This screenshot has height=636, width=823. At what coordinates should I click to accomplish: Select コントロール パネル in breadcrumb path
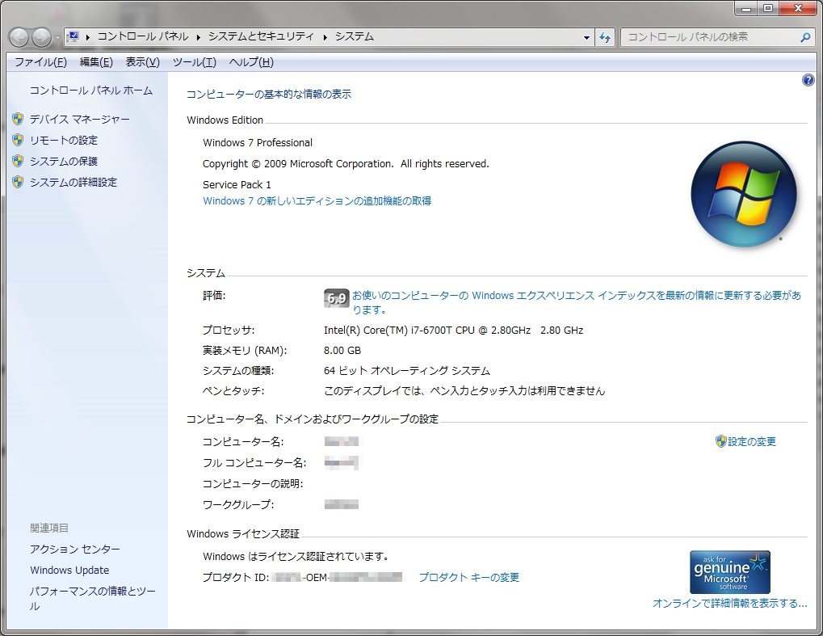(143, 36)
